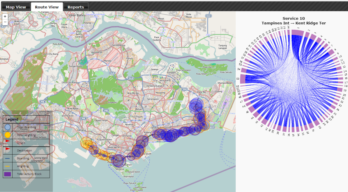Click the 'Punggol' map label
348x192 pixels.
(x=171, y=72)
